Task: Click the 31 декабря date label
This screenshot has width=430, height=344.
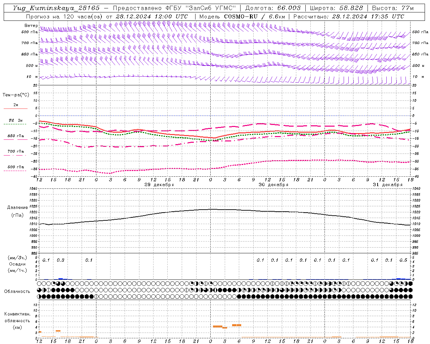Action: pos(387,185)
